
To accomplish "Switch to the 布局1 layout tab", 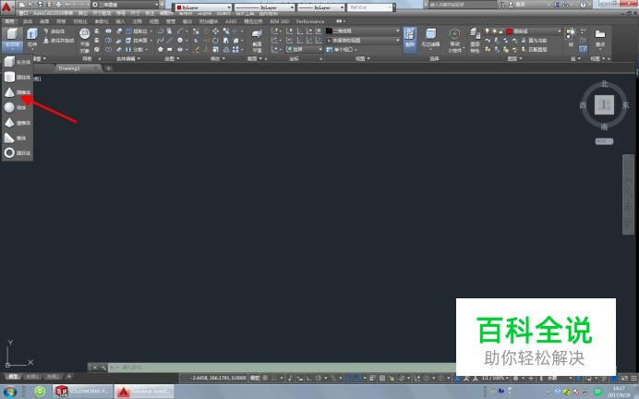I will 31,376.
